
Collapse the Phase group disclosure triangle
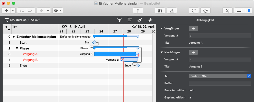(x=17, y=48)
